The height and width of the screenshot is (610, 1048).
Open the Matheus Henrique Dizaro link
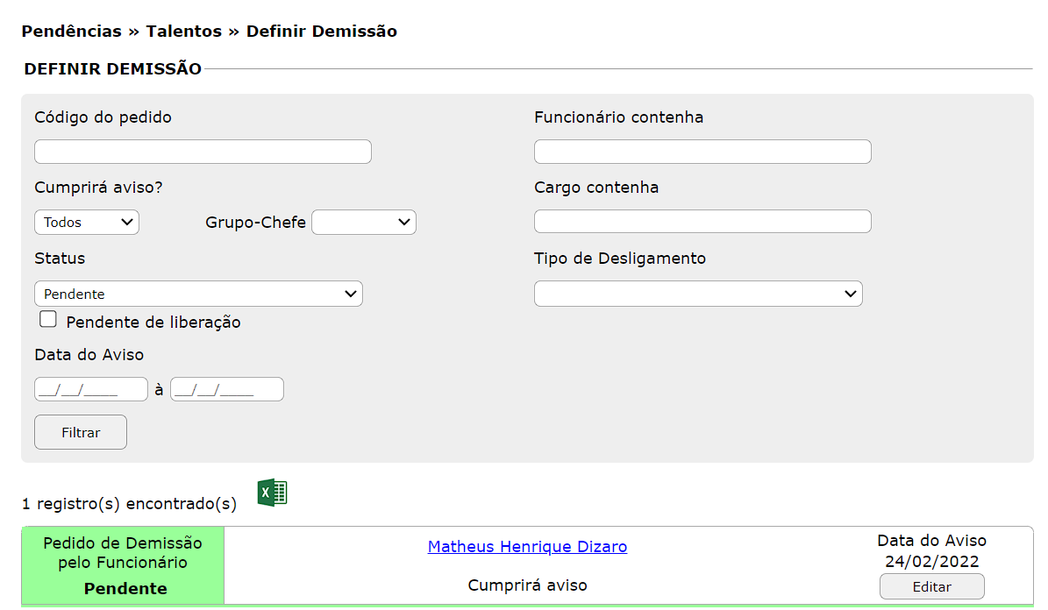[527, 547]
